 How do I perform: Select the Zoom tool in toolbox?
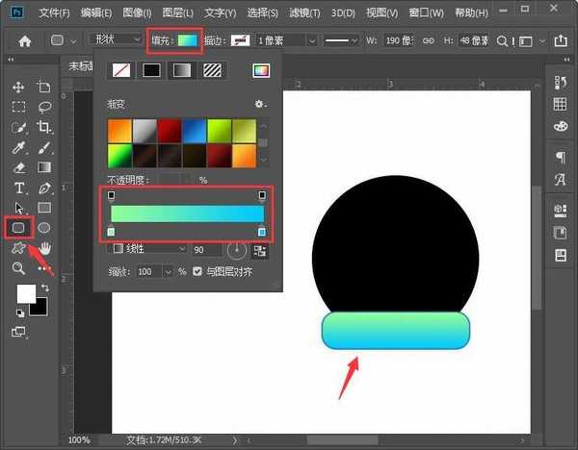(18, 268)
